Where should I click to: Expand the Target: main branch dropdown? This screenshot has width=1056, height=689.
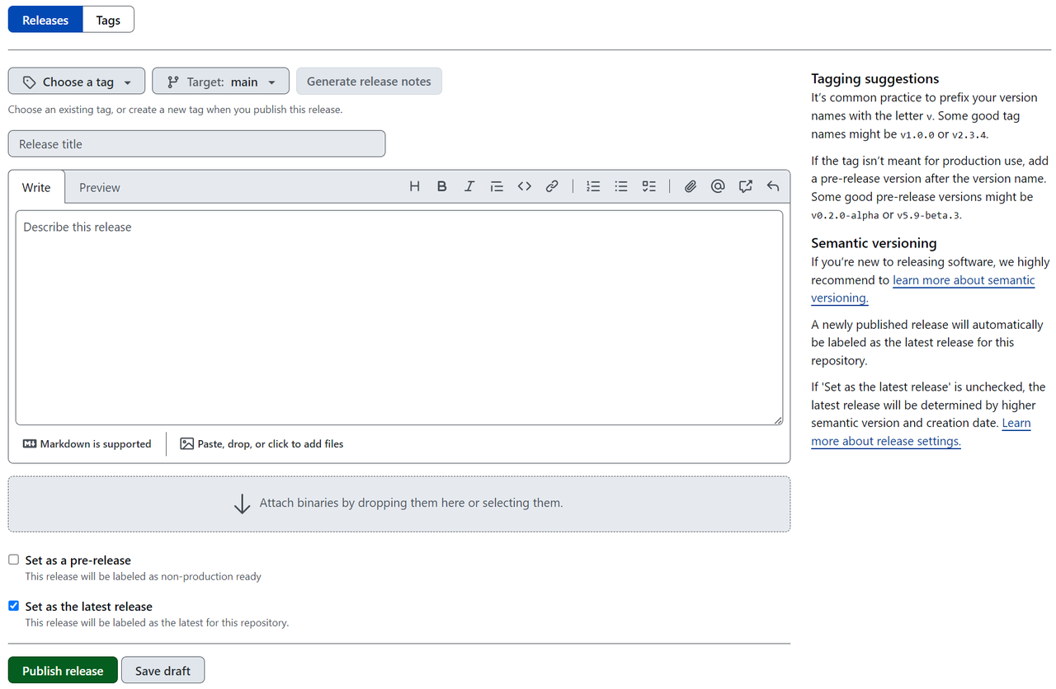(220, 82)
